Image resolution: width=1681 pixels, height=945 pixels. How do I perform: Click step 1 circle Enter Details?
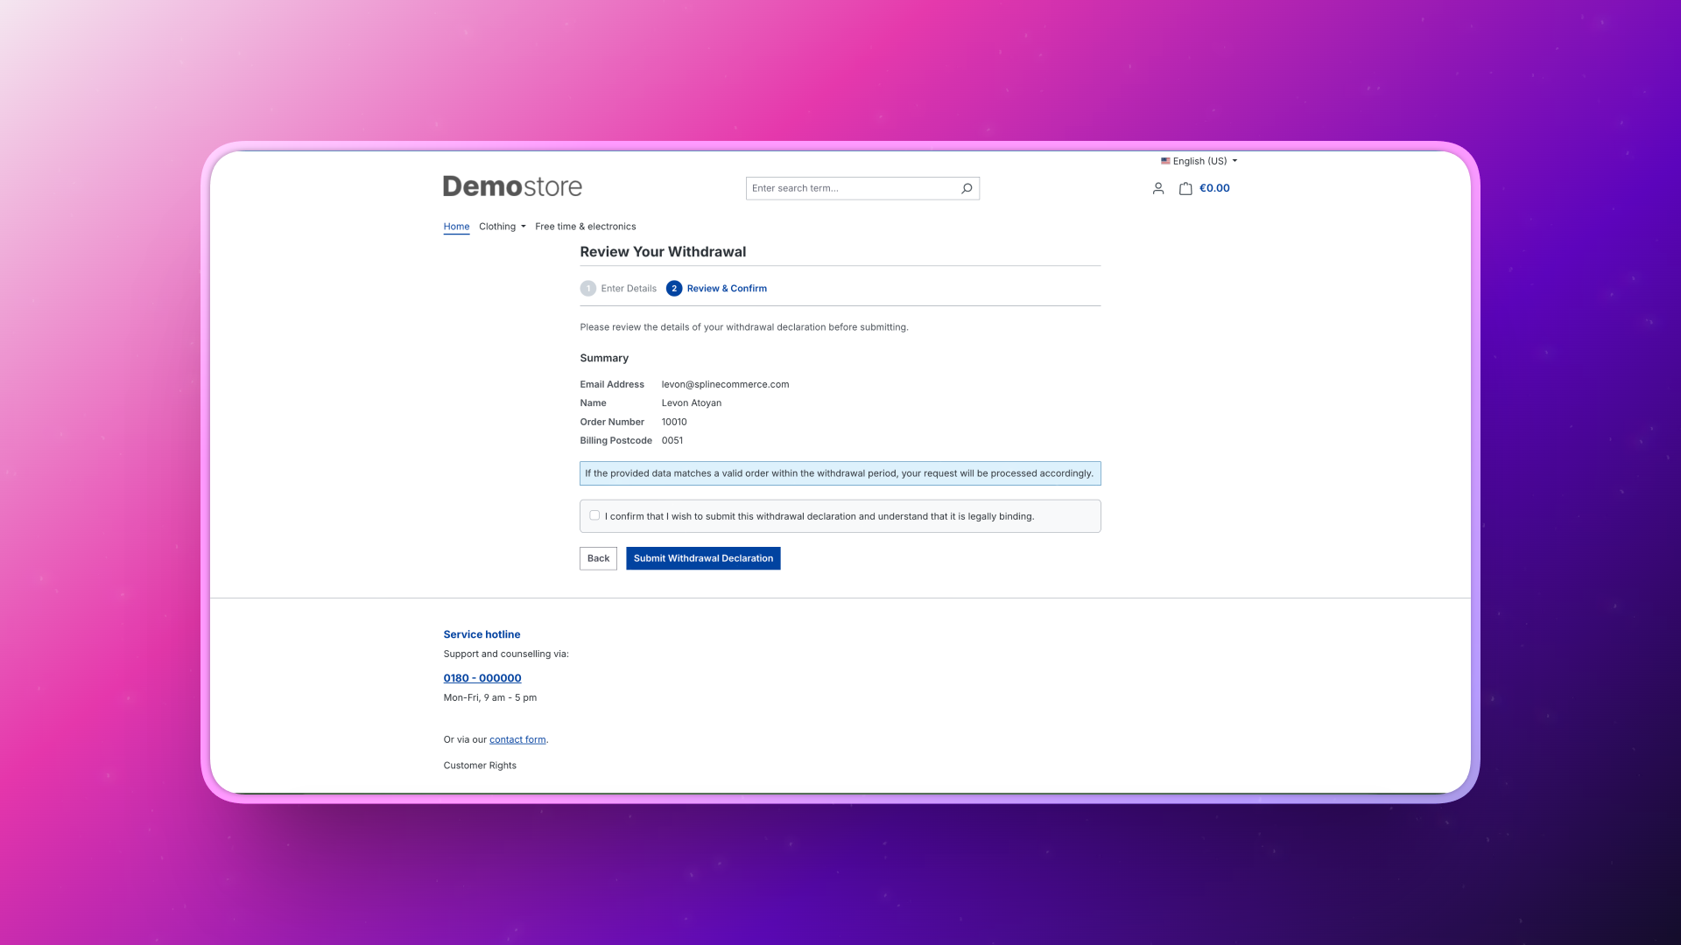coord(588,289)
